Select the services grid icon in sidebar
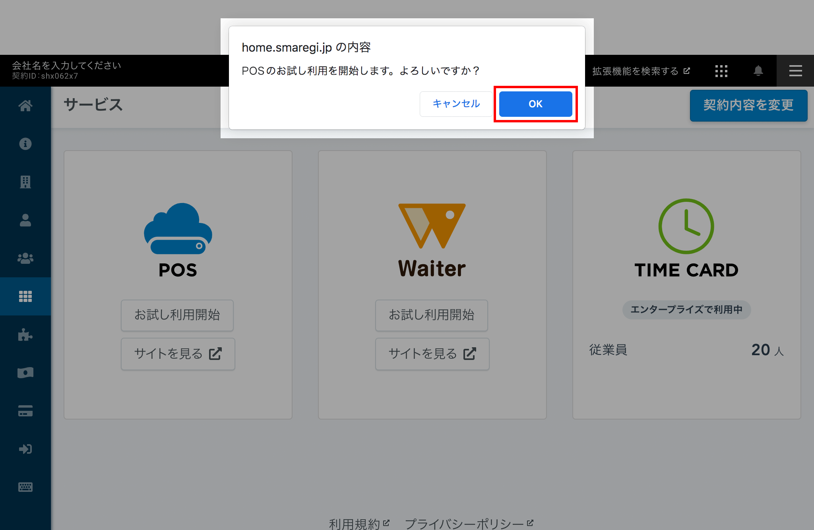The width and height of the screenshot is (814, 530). point(25,296)
